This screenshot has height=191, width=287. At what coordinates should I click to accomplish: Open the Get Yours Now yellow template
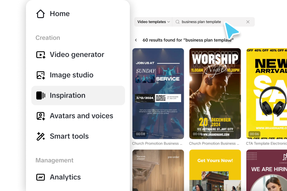coord(215,170)
